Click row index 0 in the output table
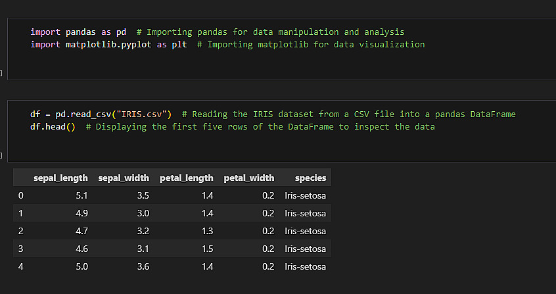Image resolution: width=556 pixels, height=294 pixels. pos(20,195)
